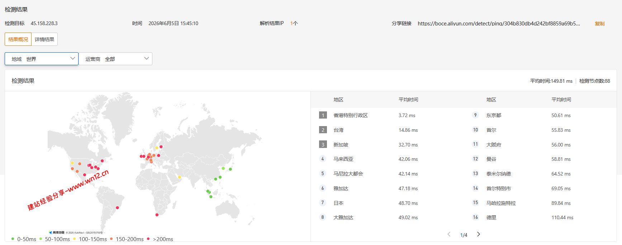Image resolution: width=622 pixels, height=245 pixels.
Task: Click the 台湾 region entry
Action: tap(338, 130)
